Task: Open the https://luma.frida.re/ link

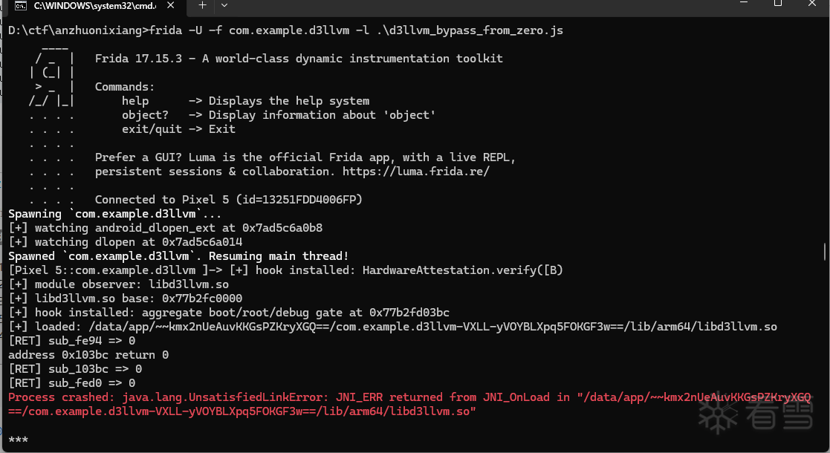Action: [416, 172]
